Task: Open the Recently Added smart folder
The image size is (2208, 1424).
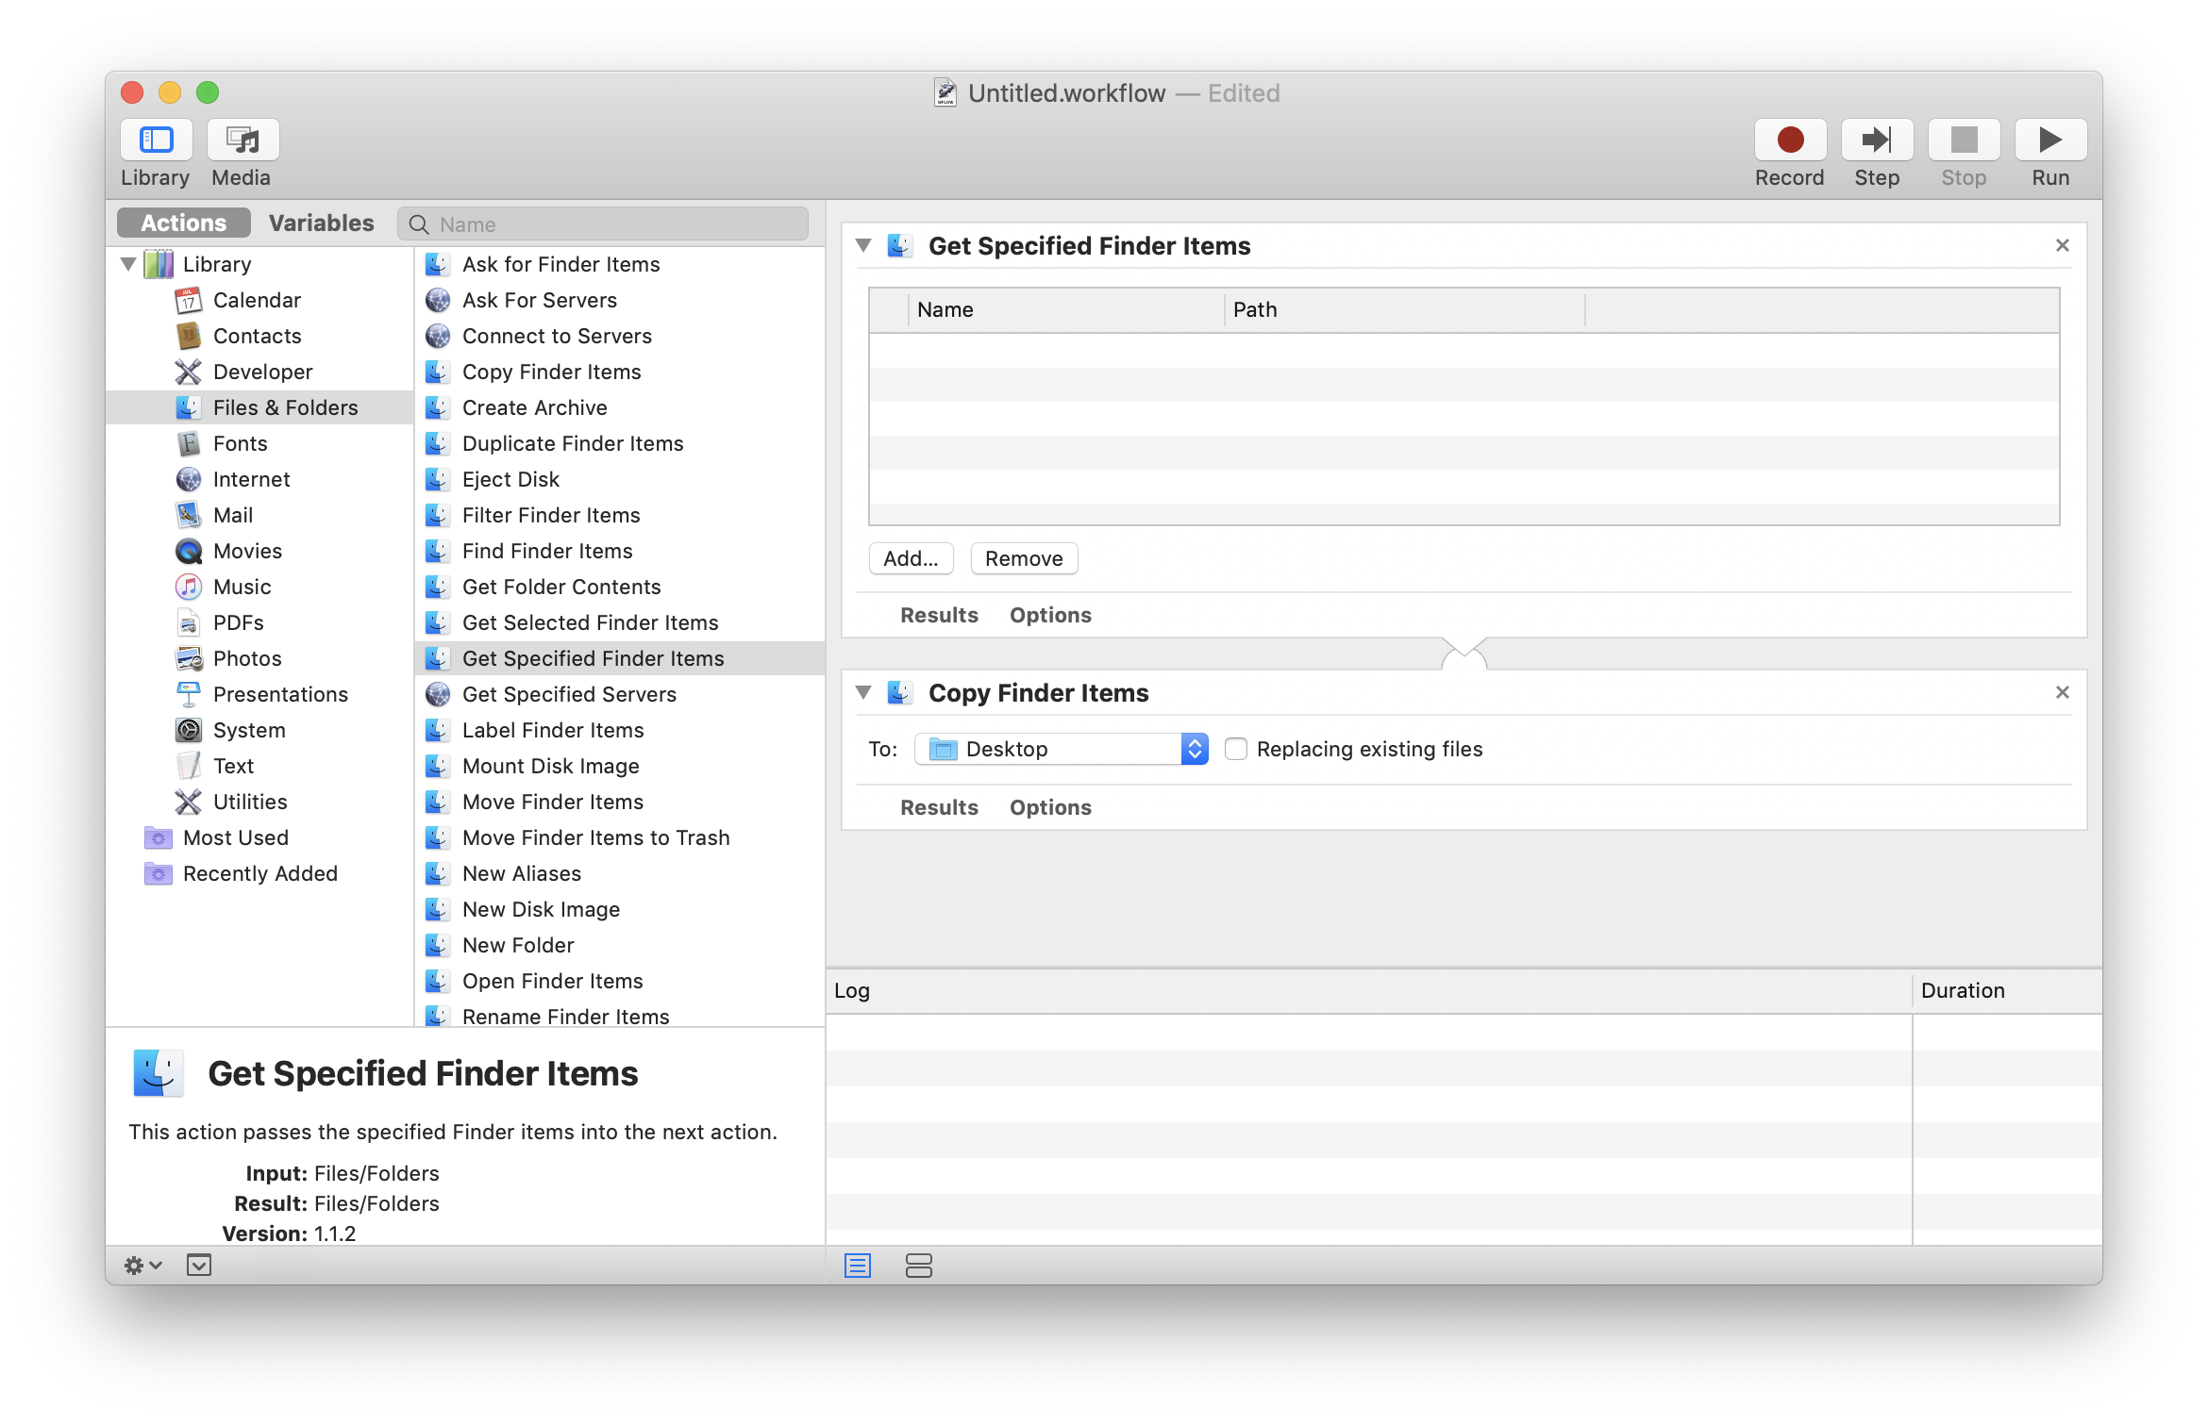Action: pos(259,873)
